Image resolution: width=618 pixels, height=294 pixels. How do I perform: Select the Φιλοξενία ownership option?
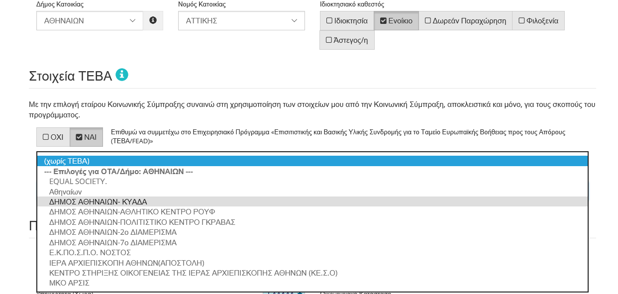538,21
